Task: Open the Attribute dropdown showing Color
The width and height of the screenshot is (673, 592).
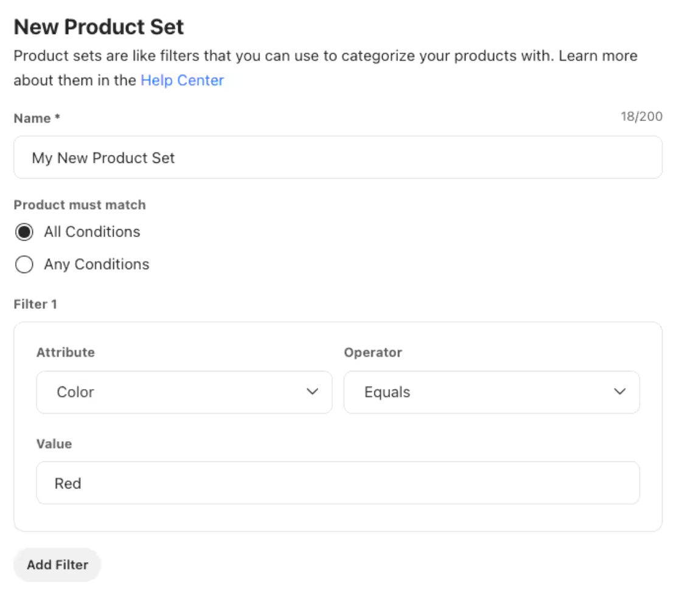Action: tap(184, 392)
